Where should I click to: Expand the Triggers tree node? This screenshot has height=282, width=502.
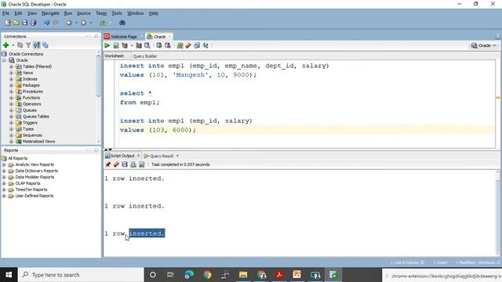pos(11,123)
